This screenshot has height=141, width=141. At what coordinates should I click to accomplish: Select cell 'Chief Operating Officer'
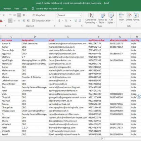pyautogui.click(x=35, y=111)
